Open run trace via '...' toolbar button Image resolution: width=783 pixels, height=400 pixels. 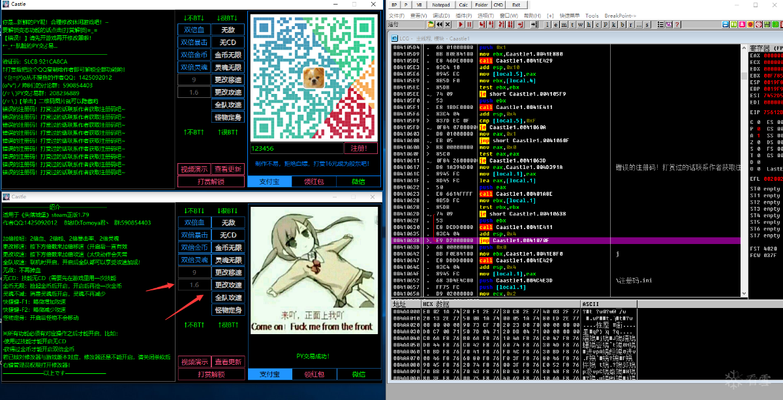pyautogui.click(x=639, y=24)
